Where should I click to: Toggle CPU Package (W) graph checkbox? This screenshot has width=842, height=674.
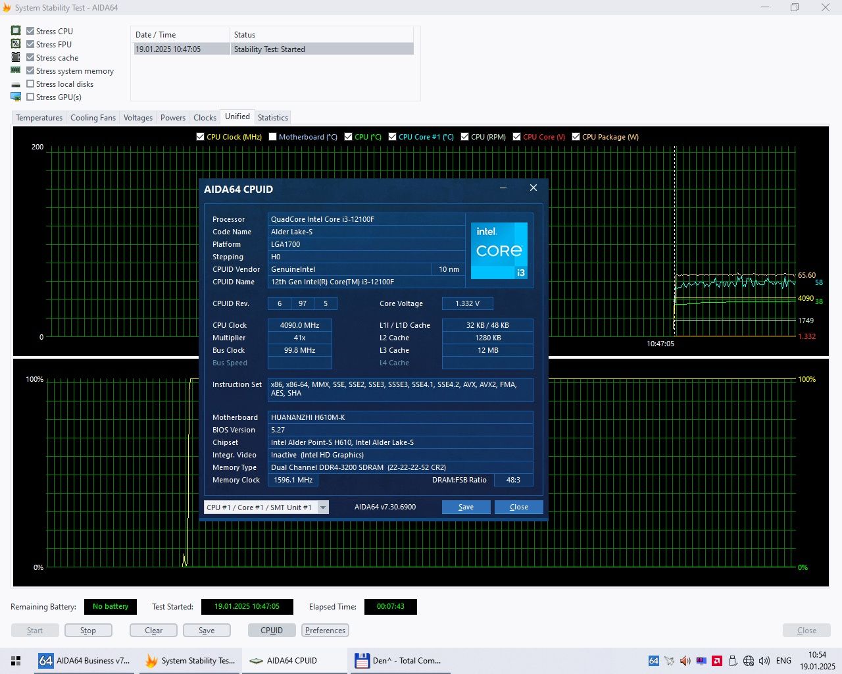(x=576, y=137)
